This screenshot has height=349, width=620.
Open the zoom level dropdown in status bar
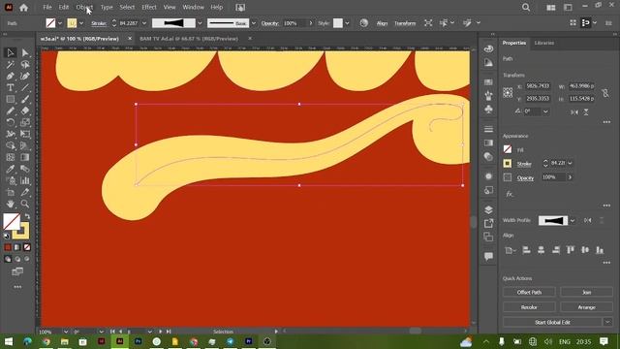click(66, 332)
